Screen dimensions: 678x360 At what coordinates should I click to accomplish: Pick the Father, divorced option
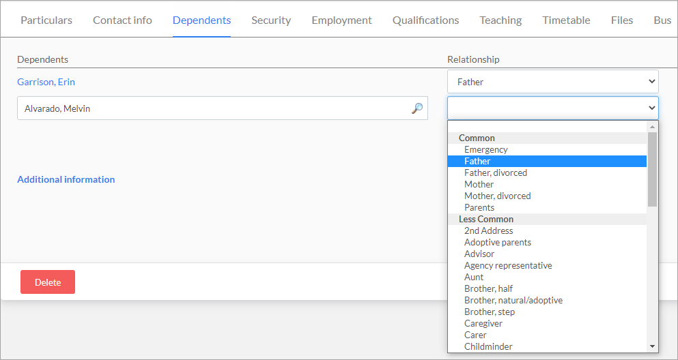547,172
